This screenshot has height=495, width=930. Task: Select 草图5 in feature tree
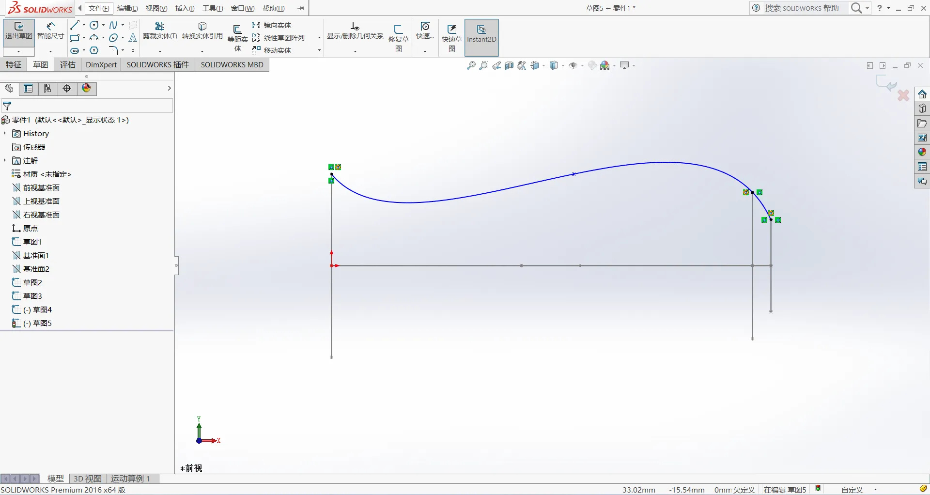37,323
